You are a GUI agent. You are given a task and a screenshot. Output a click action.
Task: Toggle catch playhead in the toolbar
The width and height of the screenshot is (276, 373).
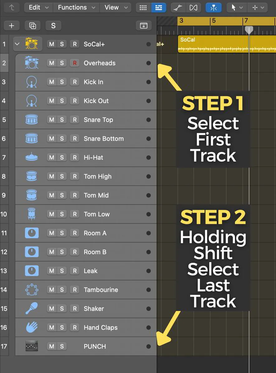pos(213,7)
